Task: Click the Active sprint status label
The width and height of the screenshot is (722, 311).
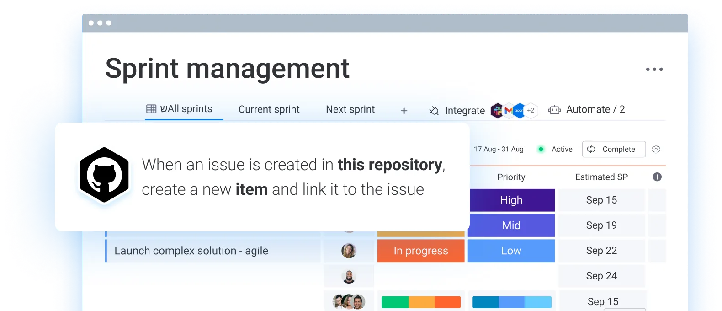Action: [562, 149]
